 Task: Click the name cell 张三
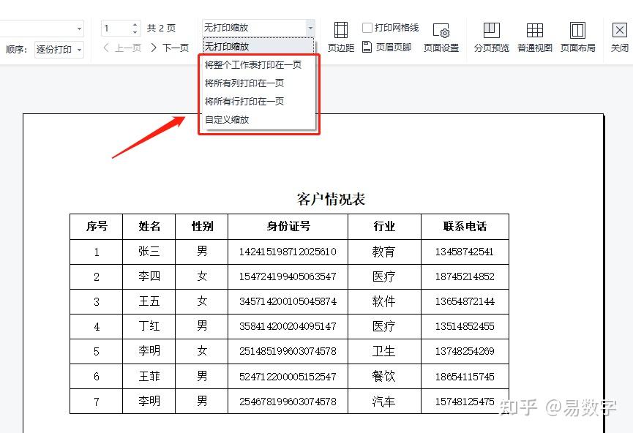click(149, 252)
